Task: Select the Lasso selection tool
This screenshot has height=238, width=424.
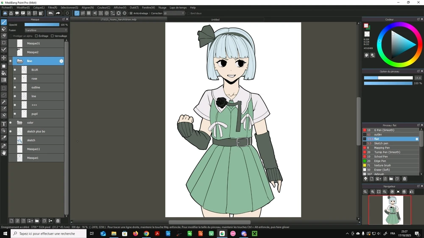Action: coord(4,95)
